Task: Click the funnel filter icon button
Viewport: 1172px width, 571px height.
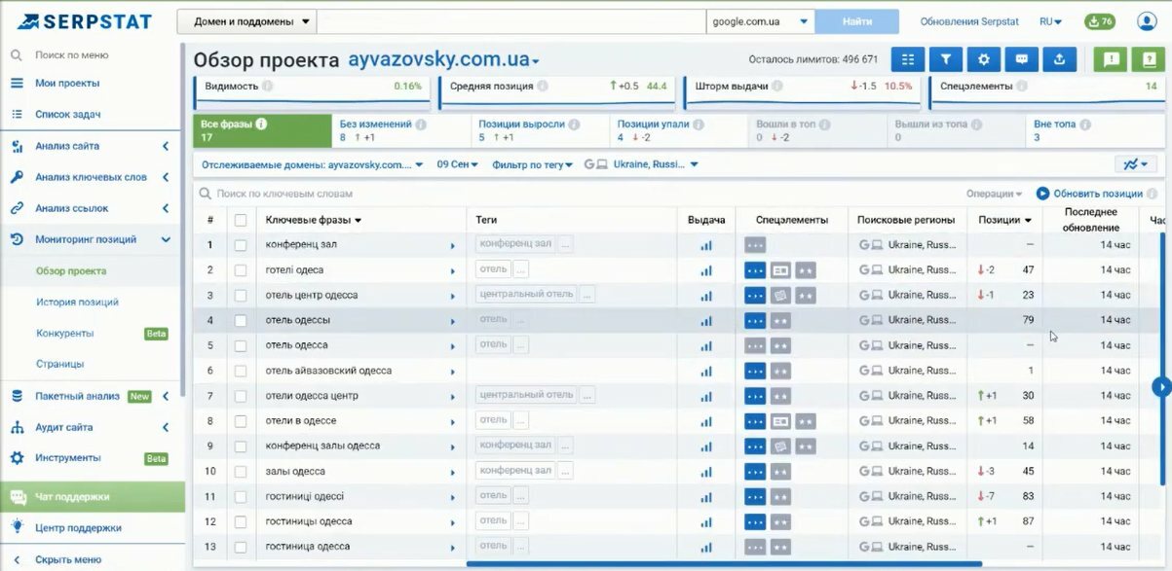Action: pos(945,59)
